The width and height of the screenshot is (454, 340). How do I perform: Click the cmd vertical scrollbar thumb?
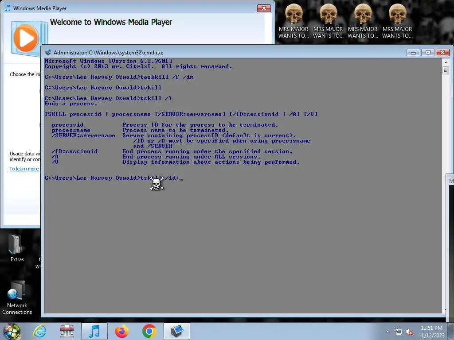coord(446,70)
